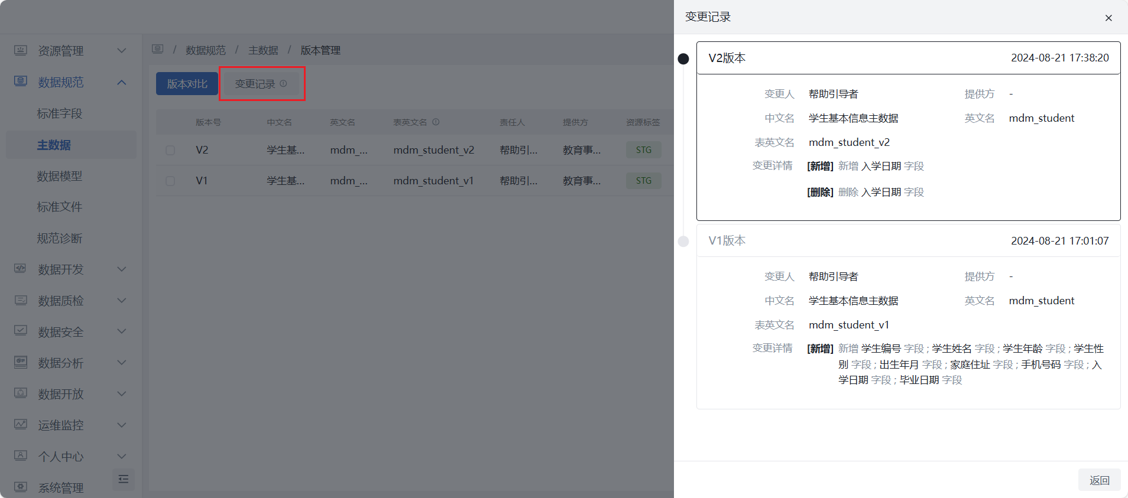Click timestamp 2024-08-21 17:38:20
Screen dimensions: 1128x498
(1060, 58)
